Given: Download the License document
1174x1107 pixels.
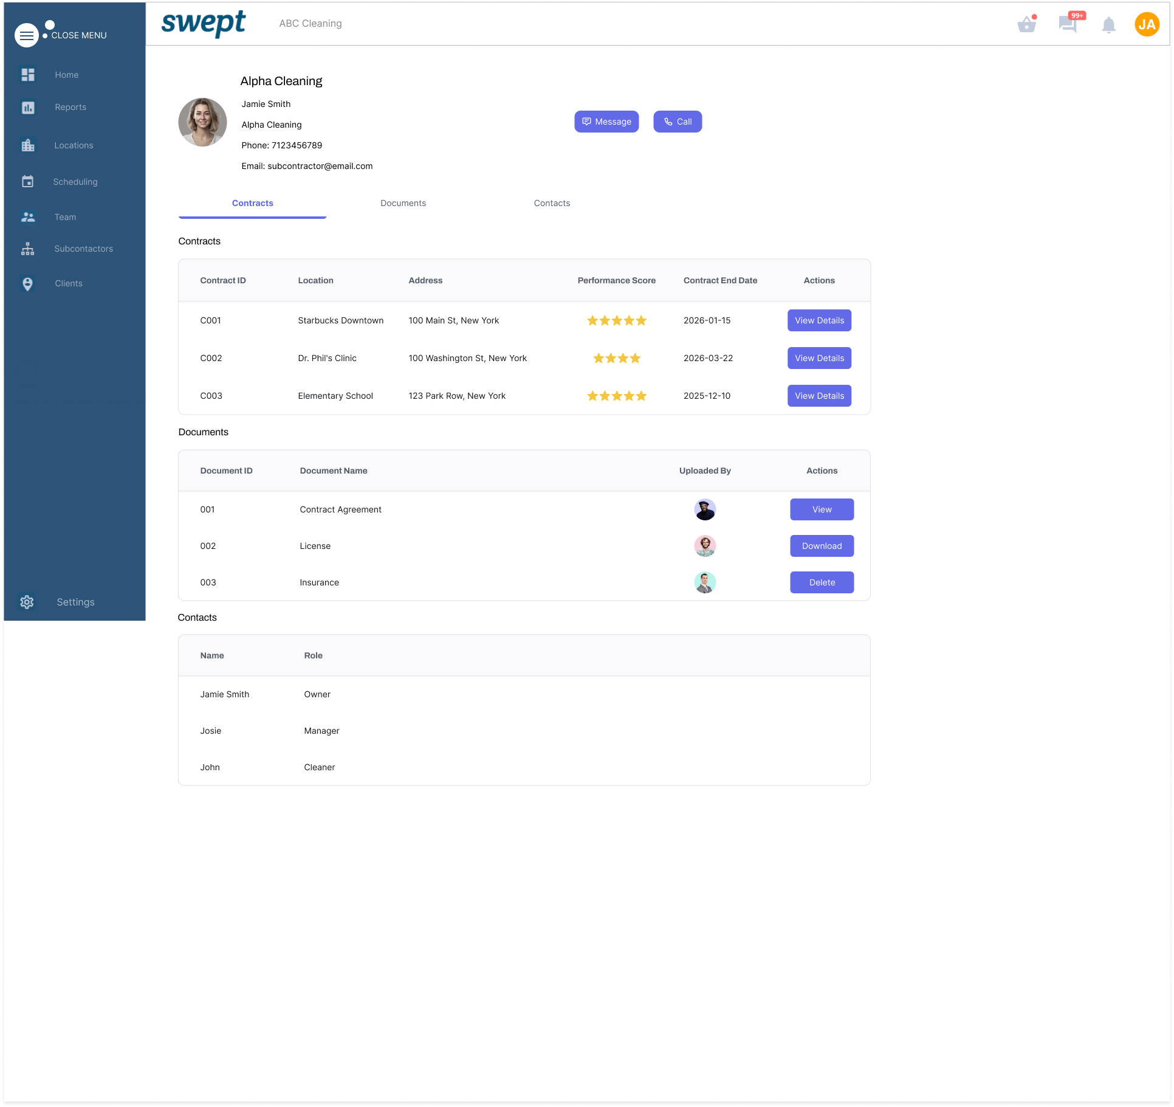Looking at the screenshot, I should point(822,546).
